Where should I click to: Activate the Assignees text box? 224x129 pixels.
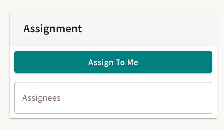point(113,98)
